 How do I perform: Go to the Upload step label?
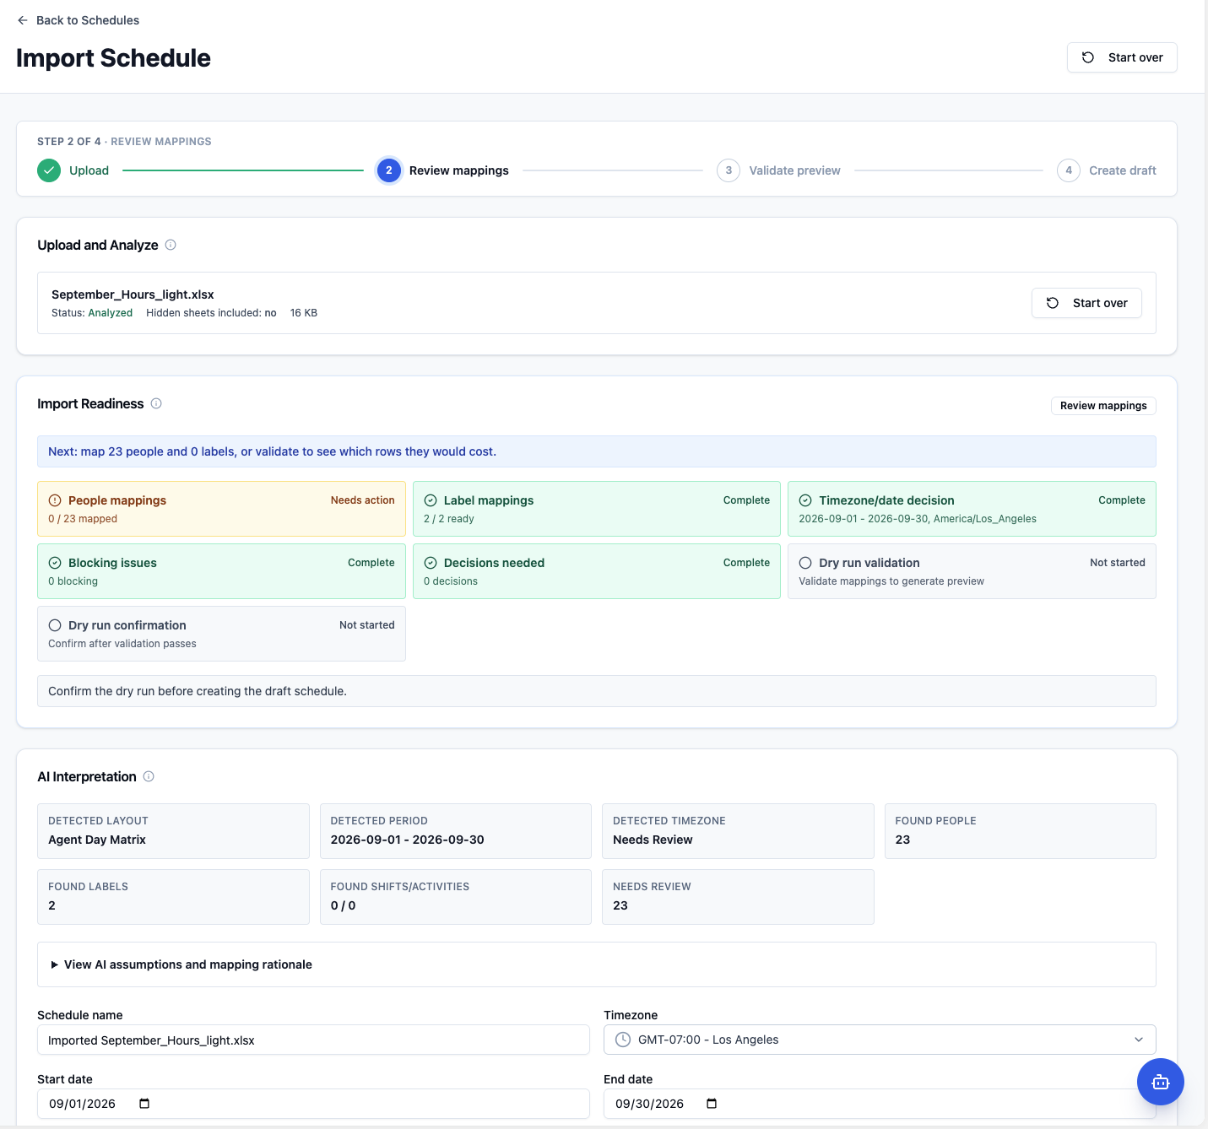[x=89, y=170]
